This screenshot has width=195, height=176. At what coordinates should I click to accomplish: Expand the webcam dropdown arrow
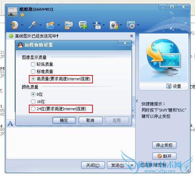tap(22, 25)
